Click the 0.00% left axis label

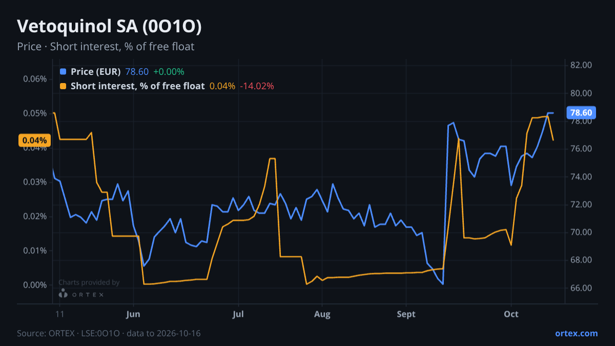(35, 285)
